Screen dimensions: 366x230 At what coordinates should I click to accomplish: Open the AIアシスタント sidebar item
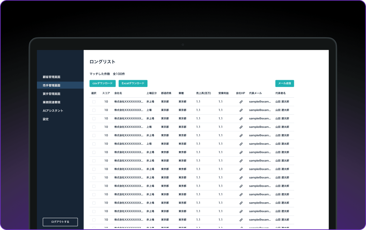point(53,111)
